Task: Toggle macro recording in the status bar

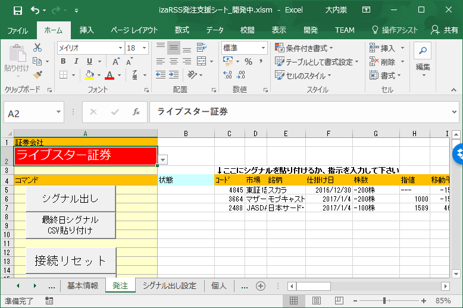Action: [49, 301]
